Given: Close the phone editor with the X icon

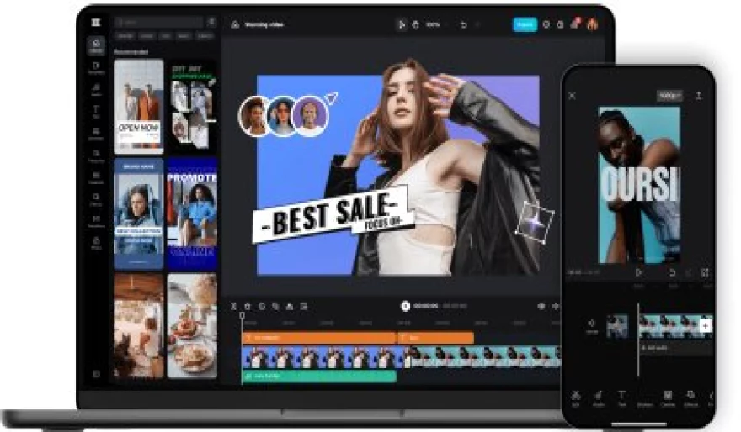Looking at the screenshot, I should (573, 96).
